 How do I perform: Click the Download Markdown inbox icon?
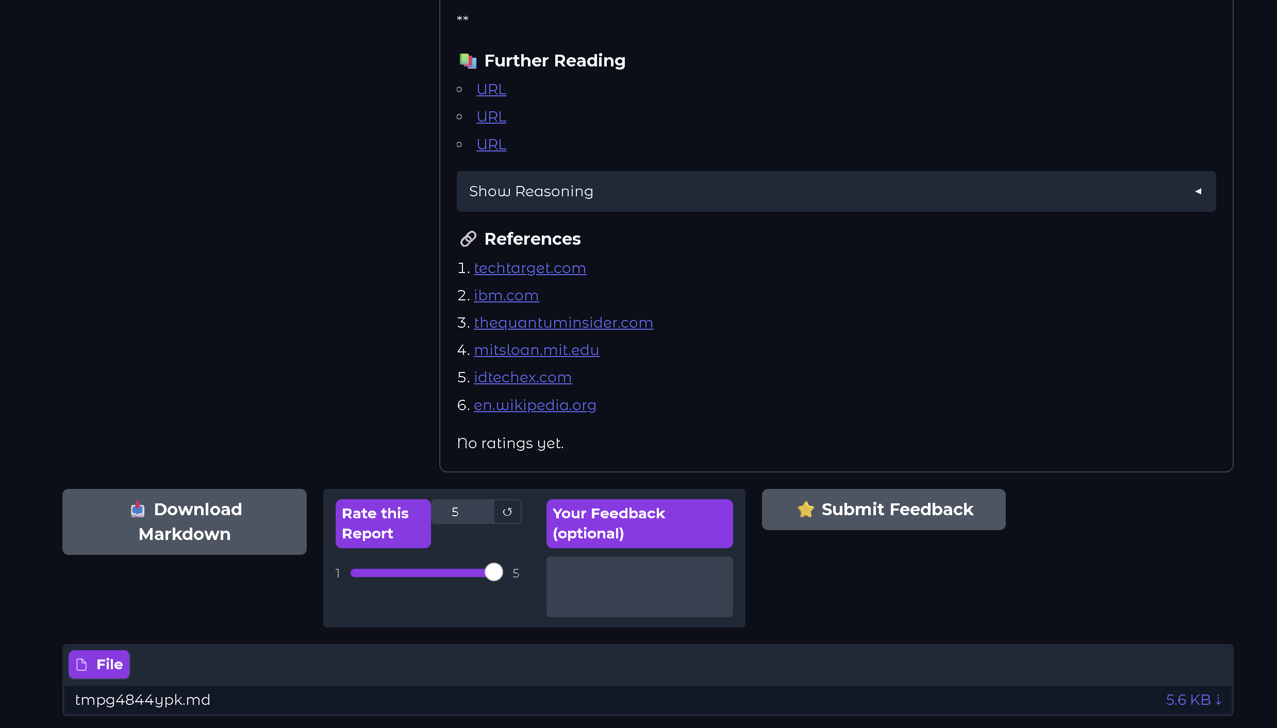pyautogui.click(x=138, y=510)
